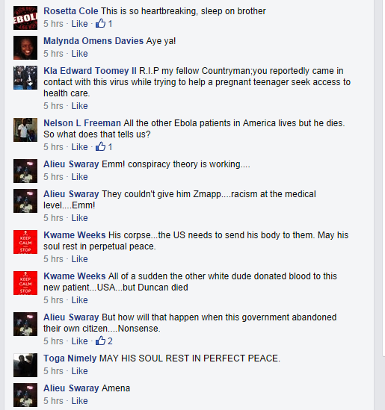Like Kla Edward Toomey II's R.I.P comment
Screen dimensions: 385x410
coord(79,106)
